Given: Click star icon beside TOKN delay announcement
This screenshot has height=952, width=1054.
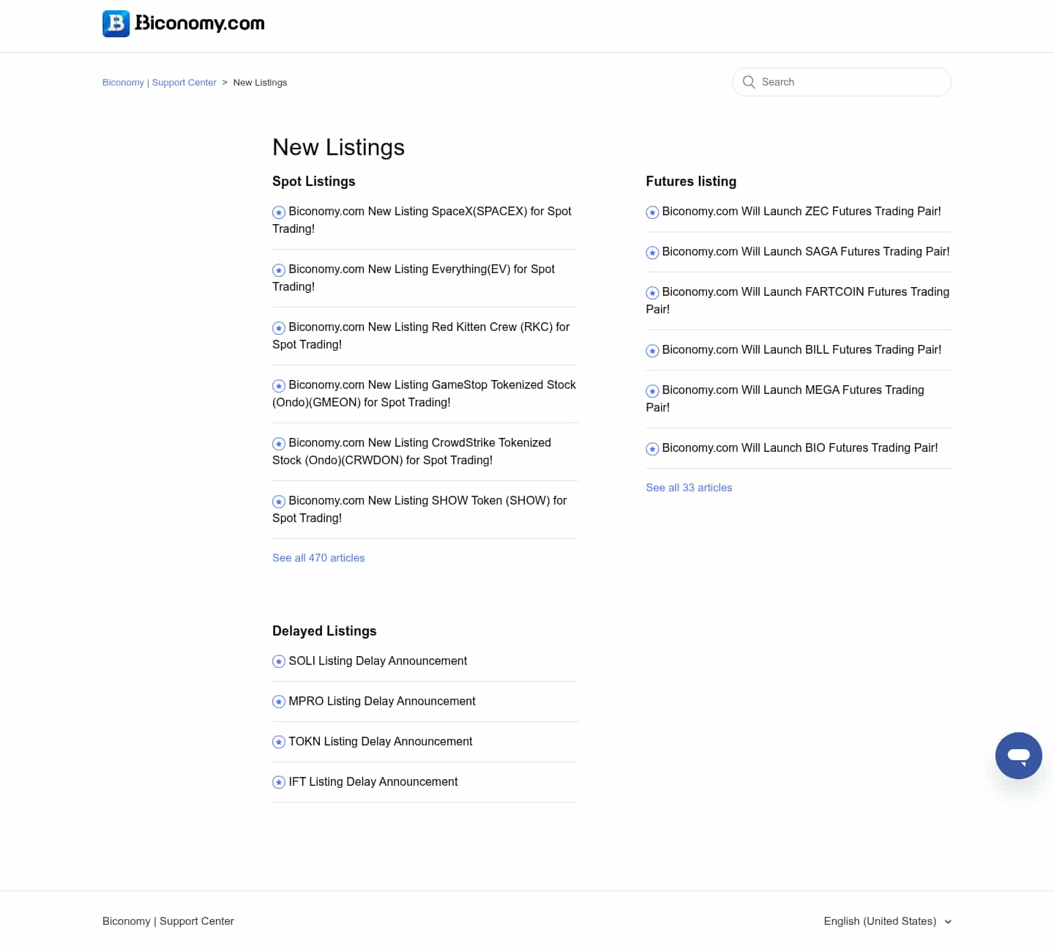Looking at the screenshot, I should [279, 743].
